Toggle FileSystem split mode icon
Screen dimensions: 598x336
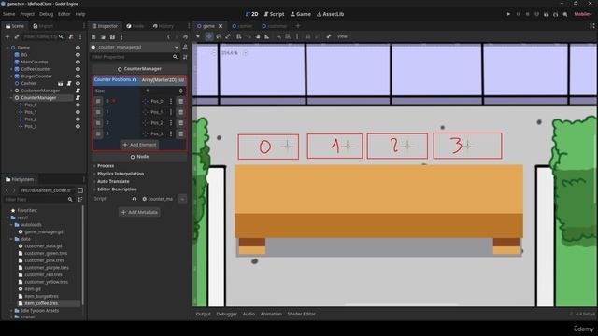[80, 190]
